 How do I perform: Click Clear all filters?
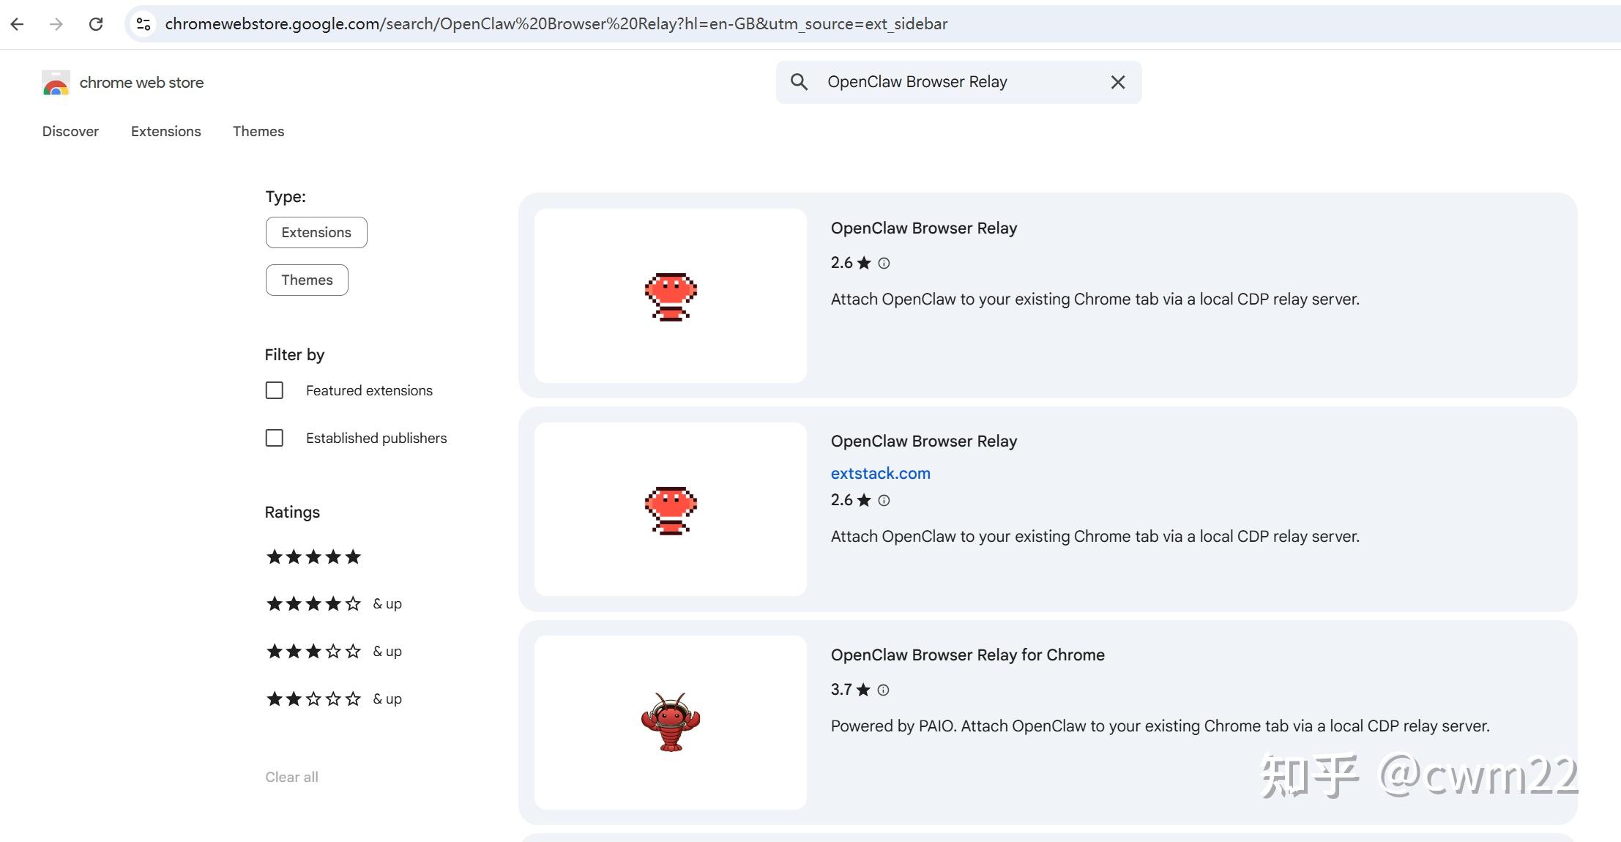pyautogui.click(x=291, y=778)
